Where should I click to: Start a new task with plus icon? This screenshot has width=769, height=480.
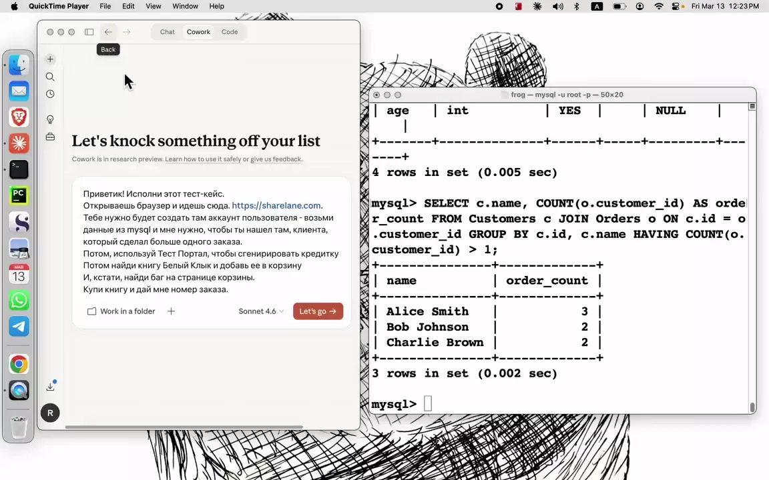click(x=50, y=59)
